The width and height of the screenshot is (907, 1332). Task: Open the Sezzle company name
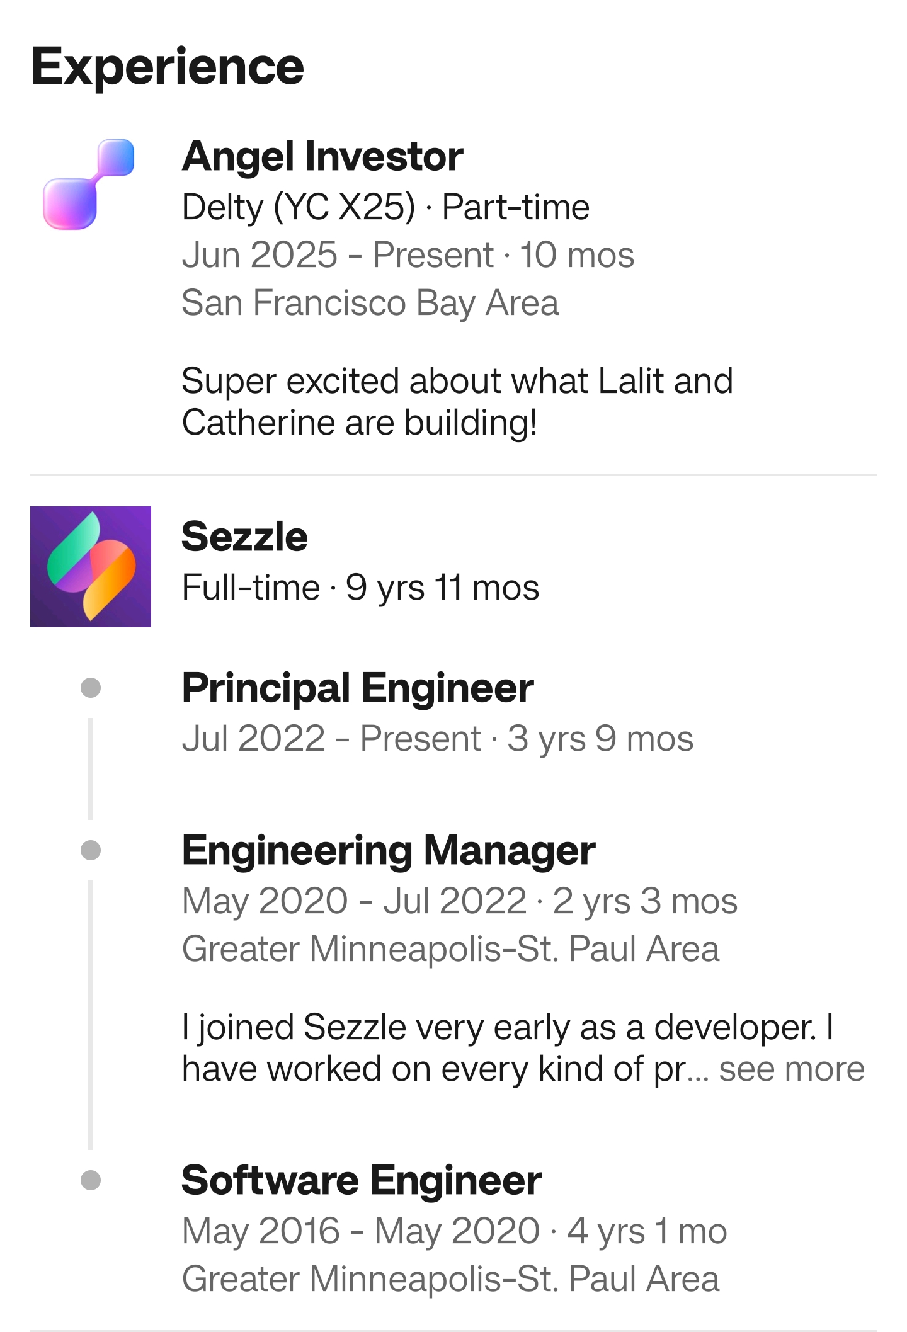[x=244, y=537]
